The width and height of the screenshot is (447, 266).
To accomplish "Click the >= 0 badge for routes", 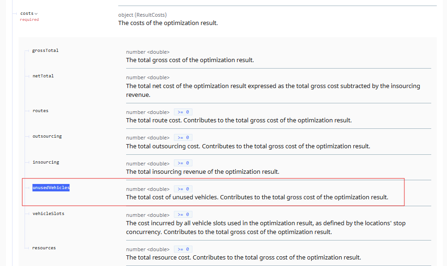I will pos(183,112).
